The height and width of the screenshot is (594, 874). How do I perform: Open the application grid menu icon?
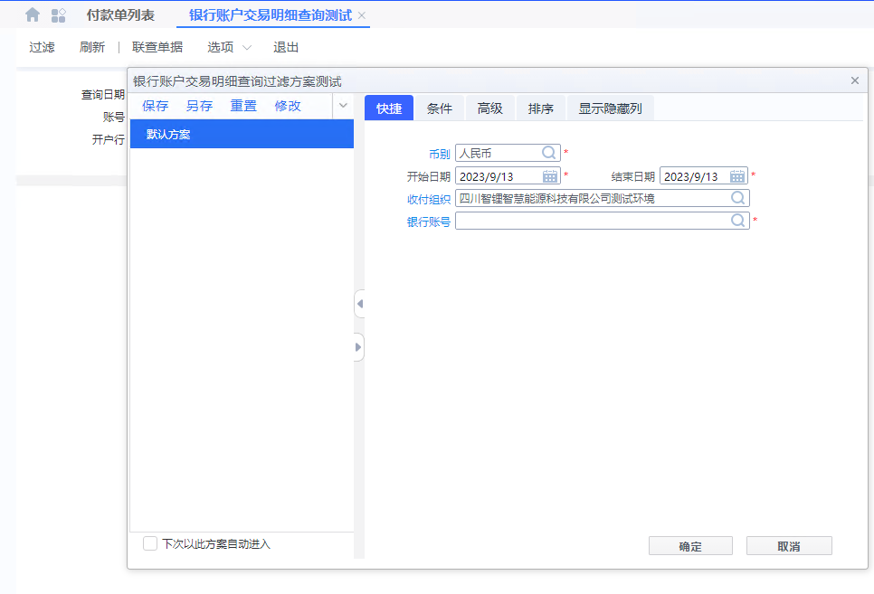tap(58, 15)
